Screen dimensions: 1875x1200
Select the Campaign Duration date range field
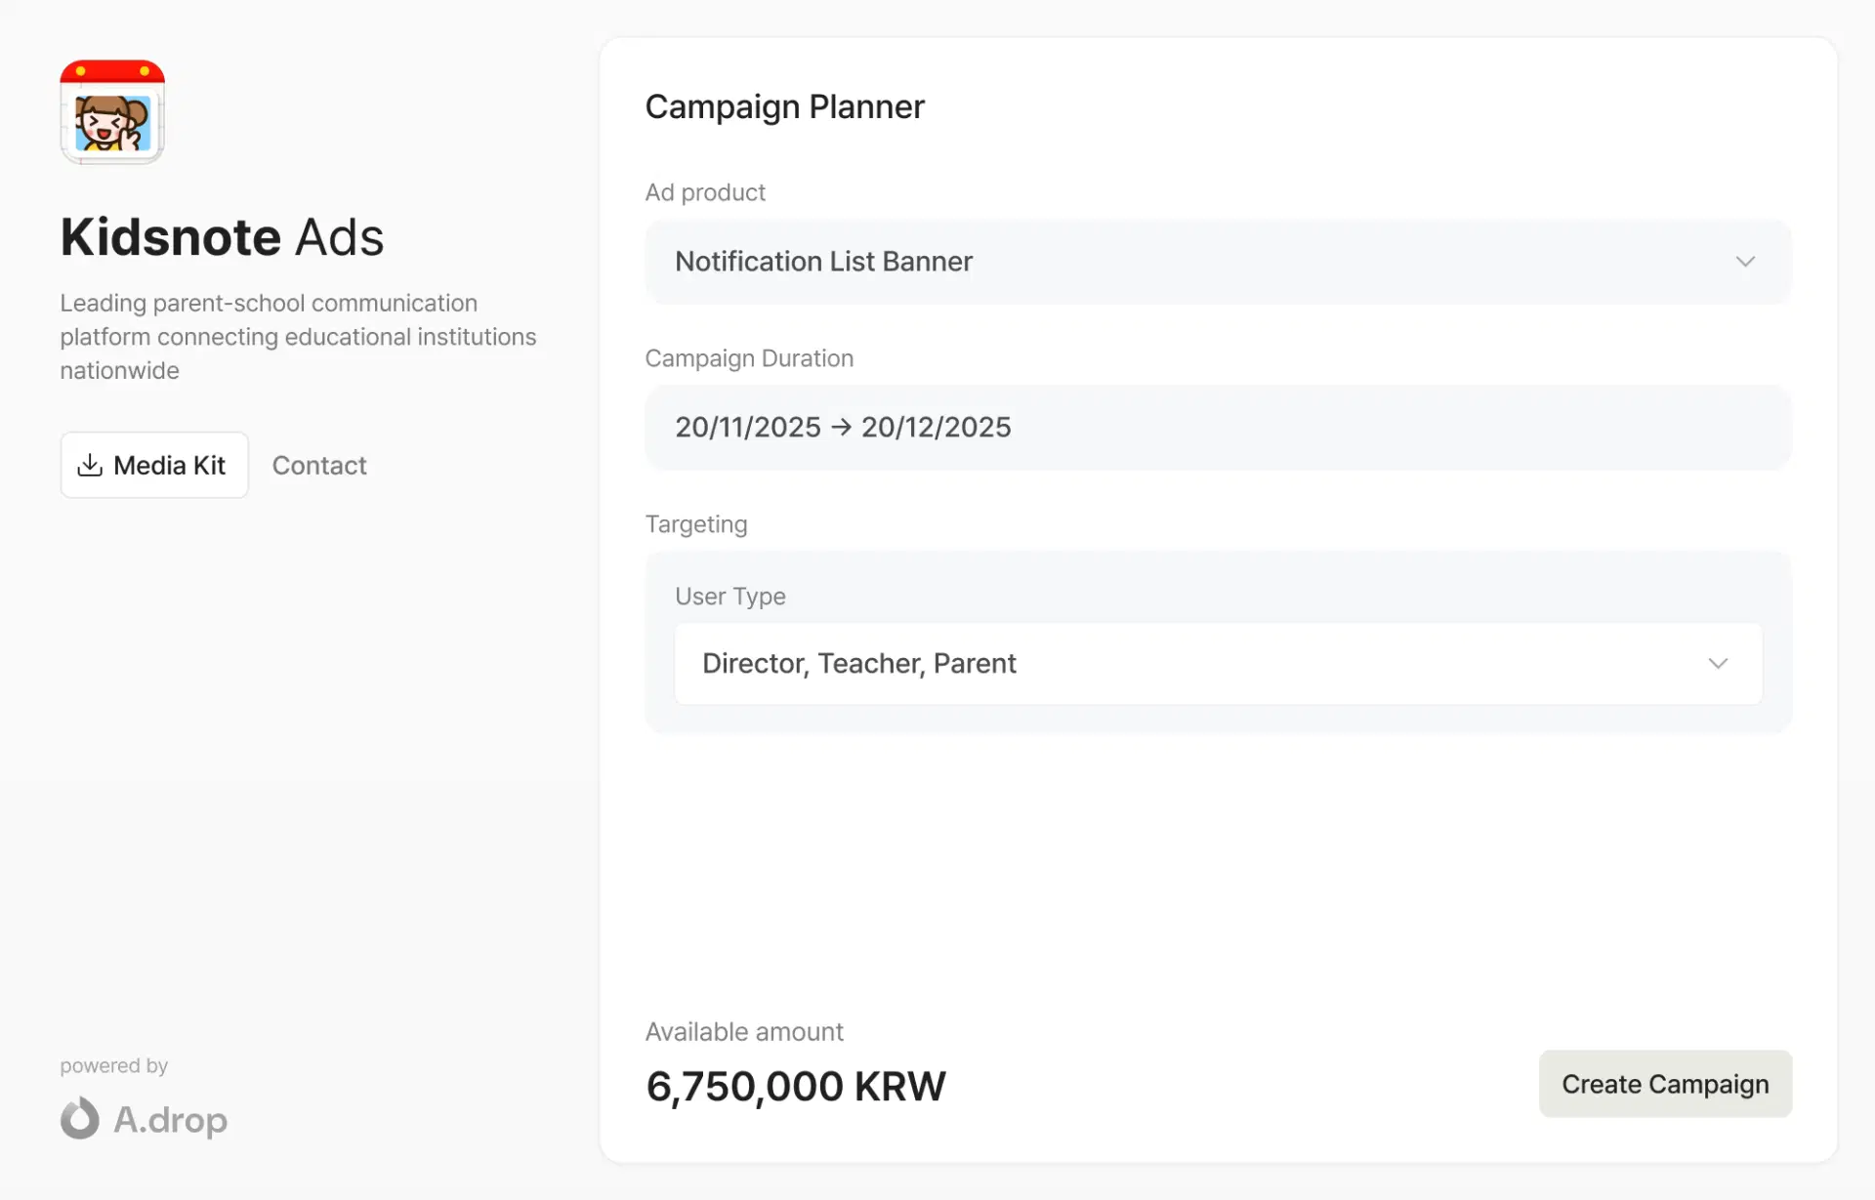[x=1218, y=428]
